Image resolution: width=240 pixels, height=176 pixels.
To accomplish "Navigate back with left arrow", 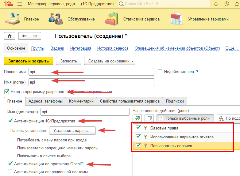I will [x=24, y=36].
